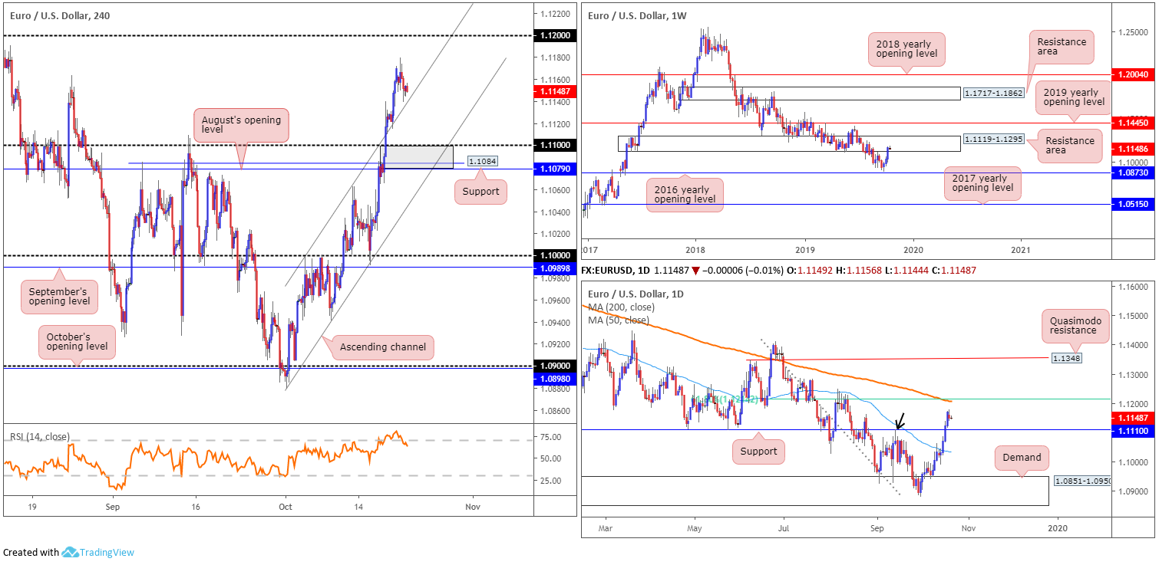
Task: Click the '2017 yearly opening level' callout
Action: pyautogui.click(x=982, y=183)
